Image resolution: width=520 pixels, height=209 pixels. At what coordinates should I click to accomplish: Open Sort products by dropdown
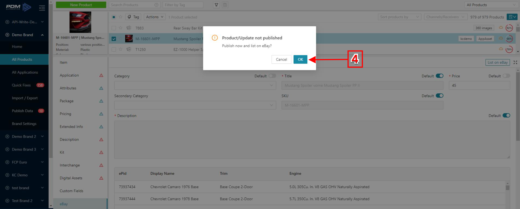pyautogui.click(x=399, y=17)
